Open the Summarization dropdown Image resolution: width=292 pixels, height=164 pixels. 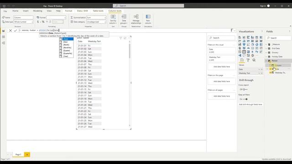(x=96, y=17)
